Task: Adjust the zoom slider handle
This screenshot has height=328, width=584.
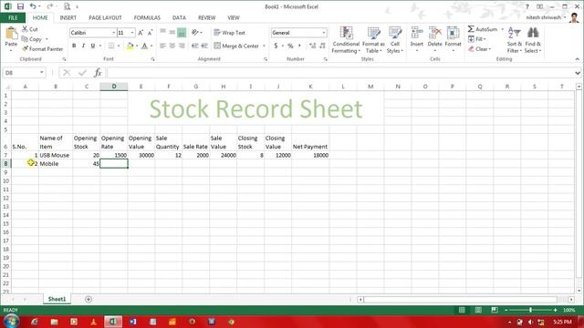Action: coord(530,310)
